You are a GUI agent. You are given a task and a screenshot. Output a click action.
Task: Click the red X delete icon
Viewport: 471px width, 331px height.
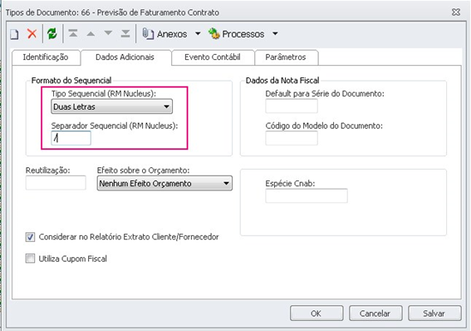pyautogui.click(x=32, y=33)
